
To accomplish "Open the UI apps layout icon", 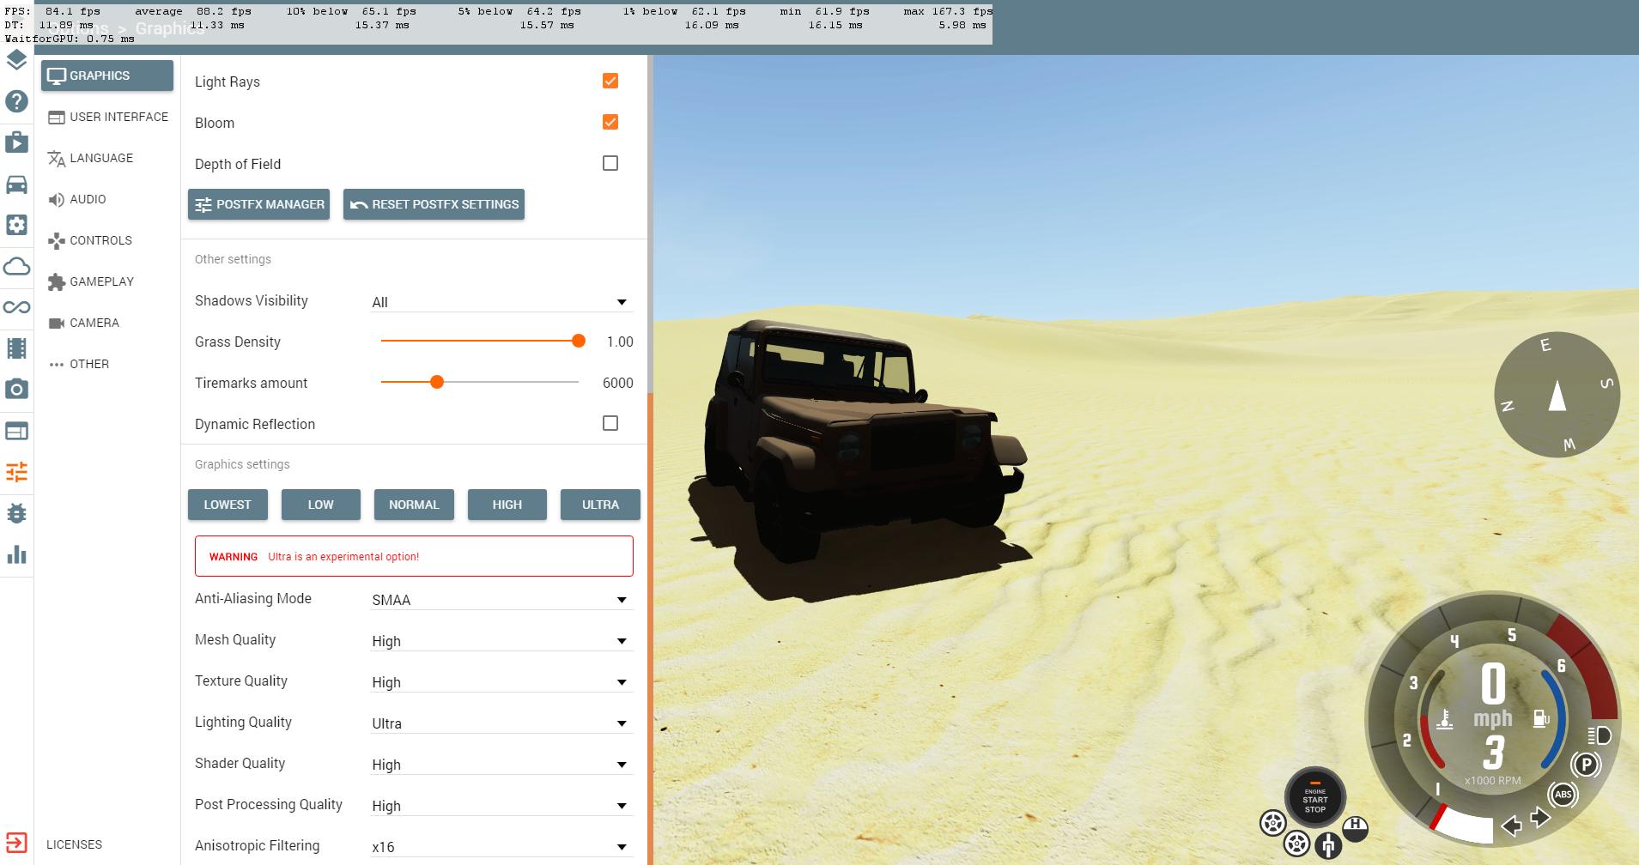I will point(16,431).
